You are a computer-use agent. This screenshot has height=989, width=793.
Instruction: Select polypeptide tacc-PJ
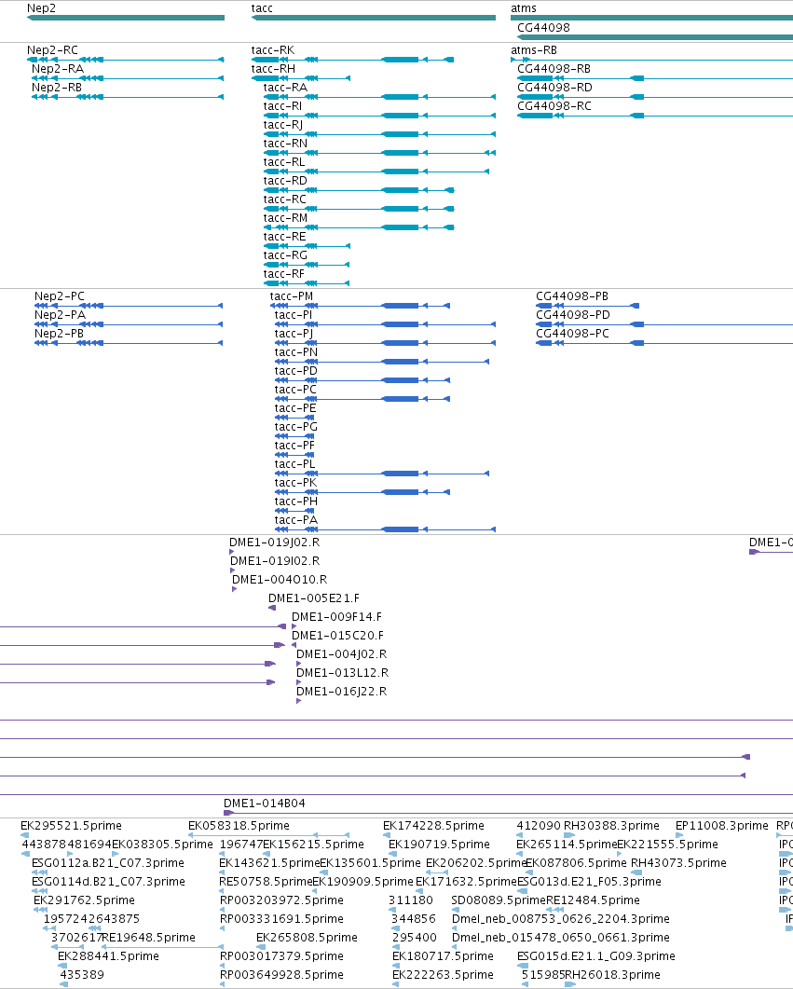click(294, 333)
